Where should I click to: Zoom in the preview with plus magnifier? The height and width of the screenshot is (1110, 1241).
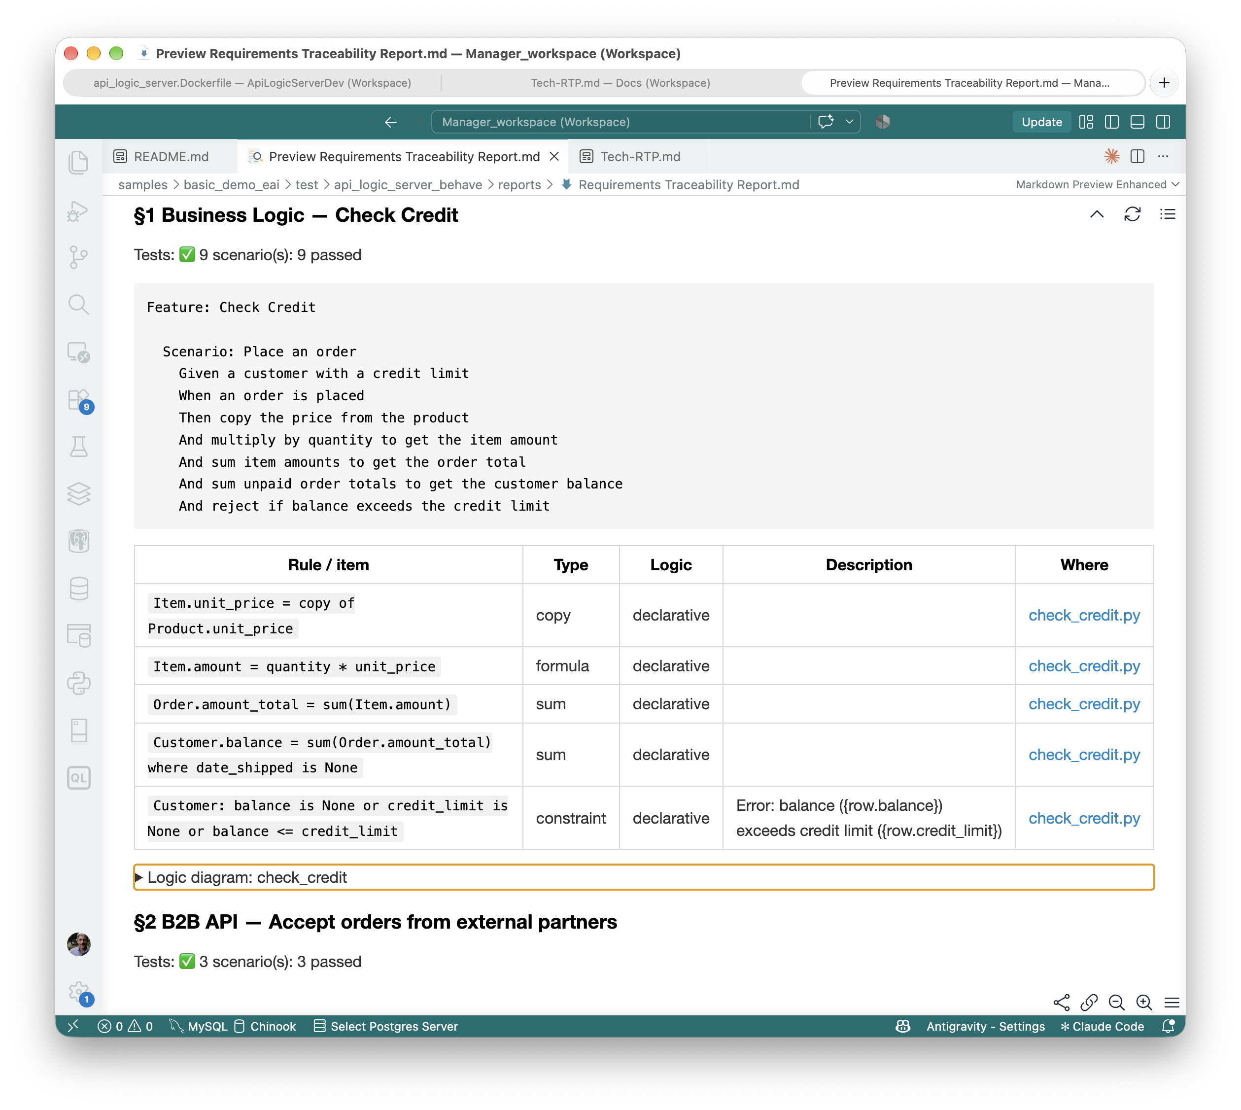[1144, 1002]
